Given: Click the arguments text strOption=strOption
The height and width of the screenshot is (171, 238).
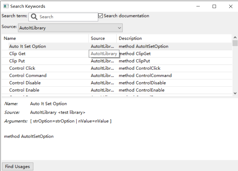Looking at the screenshot, I should click(54, 121).
